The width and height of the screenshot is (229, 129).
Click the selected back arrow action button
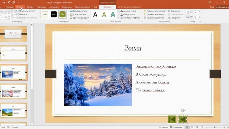pyautogui.click(x=183, y=119)
